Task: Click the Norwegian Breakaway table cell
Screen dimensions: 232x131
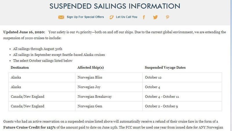Action: point(95,97)
